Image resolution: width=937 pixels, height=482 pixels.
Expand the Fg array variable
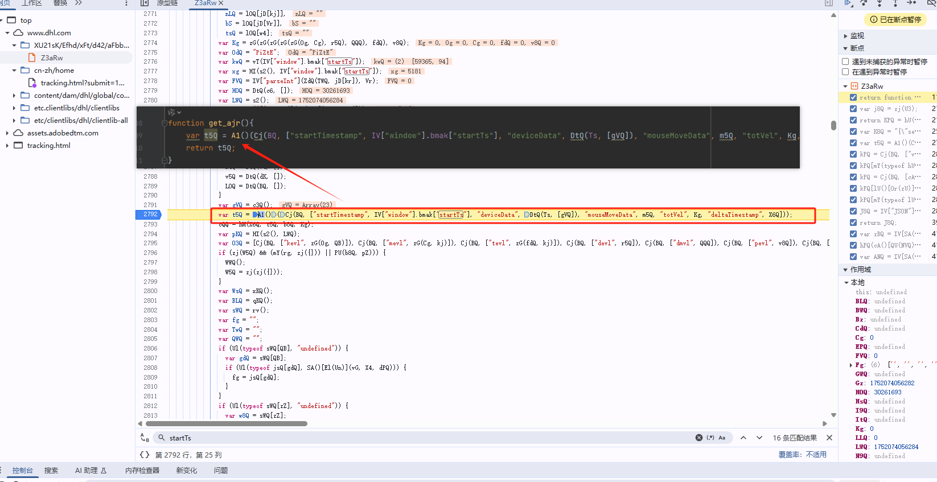click(851, 365)
